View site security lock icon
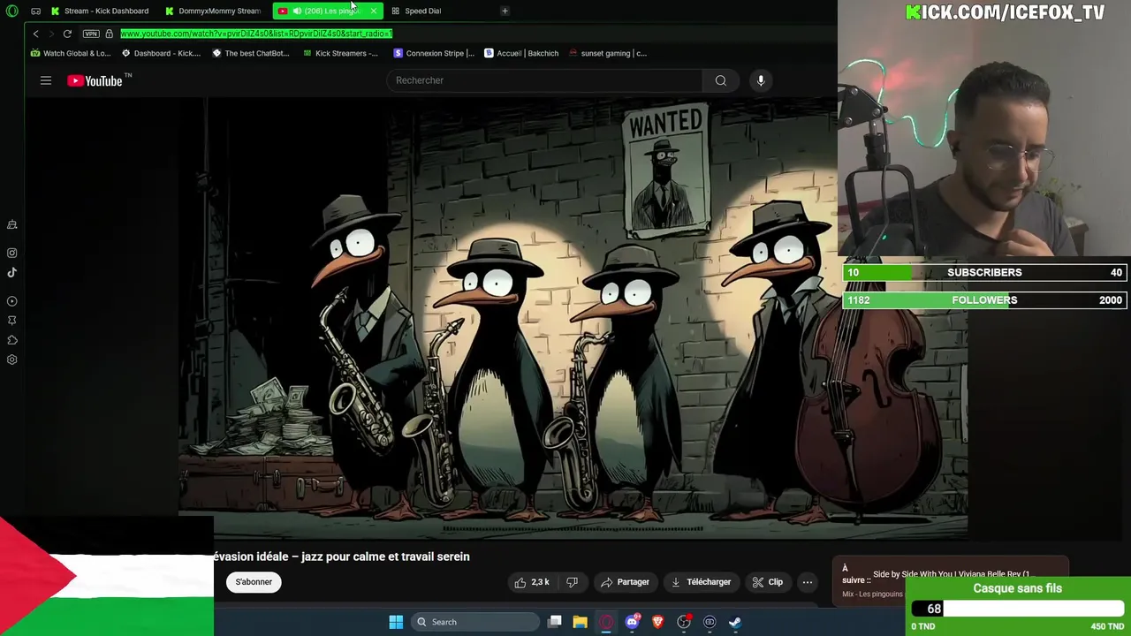 pos(109,34)
